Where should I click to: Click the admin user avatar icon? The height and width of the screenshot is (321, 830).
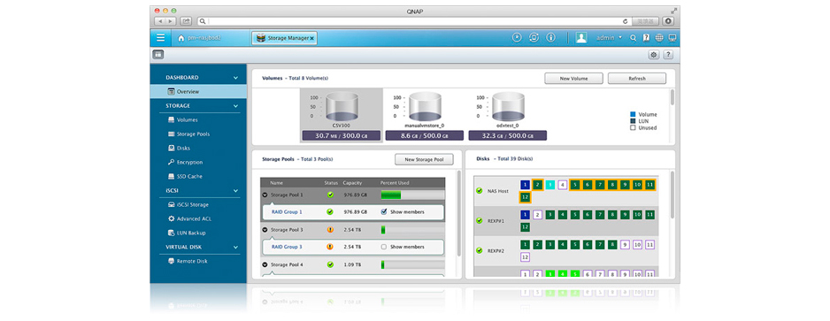point(581,38)
